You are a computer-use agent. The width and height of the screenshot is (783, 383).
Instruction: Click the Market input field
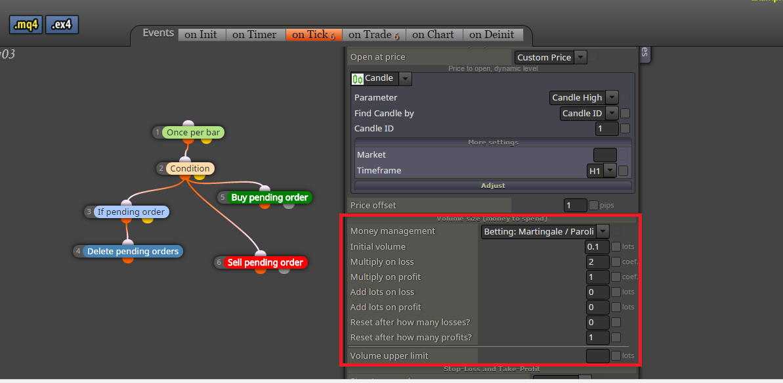(x=604, y=155)
